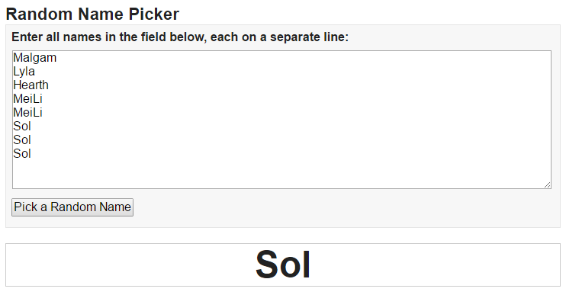
Task: Click blank result box area right of Sol
Action: pyautogui.click(x=435, y=265)
